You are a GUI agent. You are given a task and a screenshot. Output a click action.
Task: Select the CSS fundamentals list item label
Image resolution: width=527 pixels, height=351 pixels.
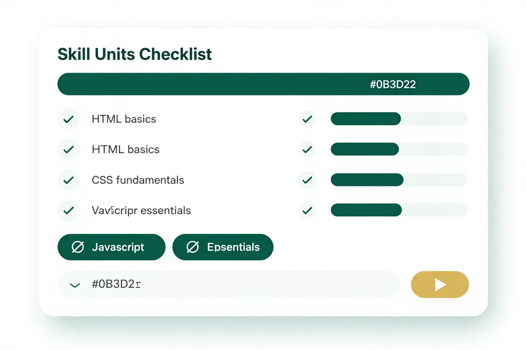pos(138,180)
